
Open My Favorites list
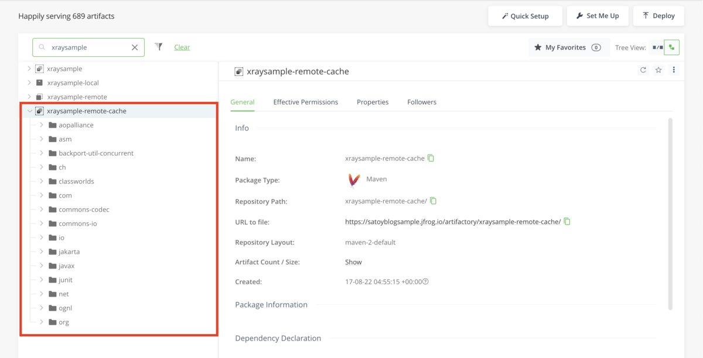click(568, 47)
